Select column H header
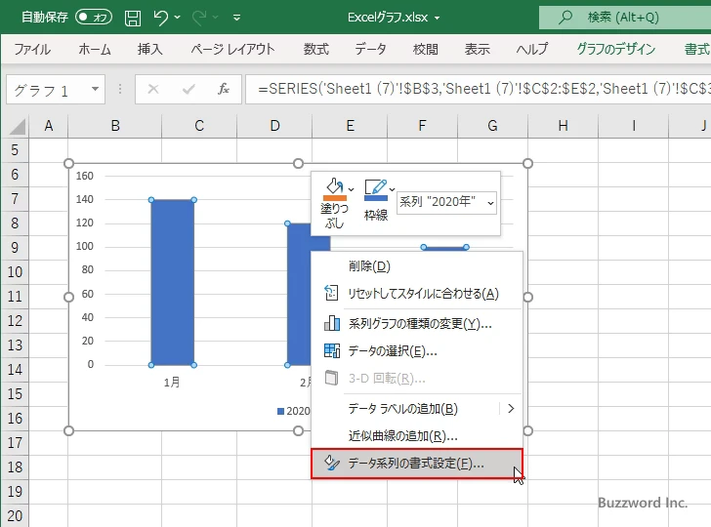 (x=563, y=126)
